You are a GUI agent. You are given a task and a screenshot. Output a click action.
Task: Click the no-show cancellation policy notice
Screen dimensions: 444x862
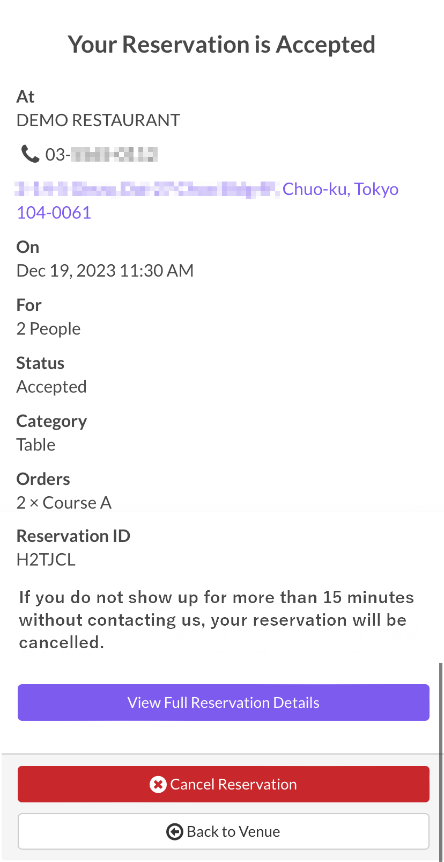216,620
